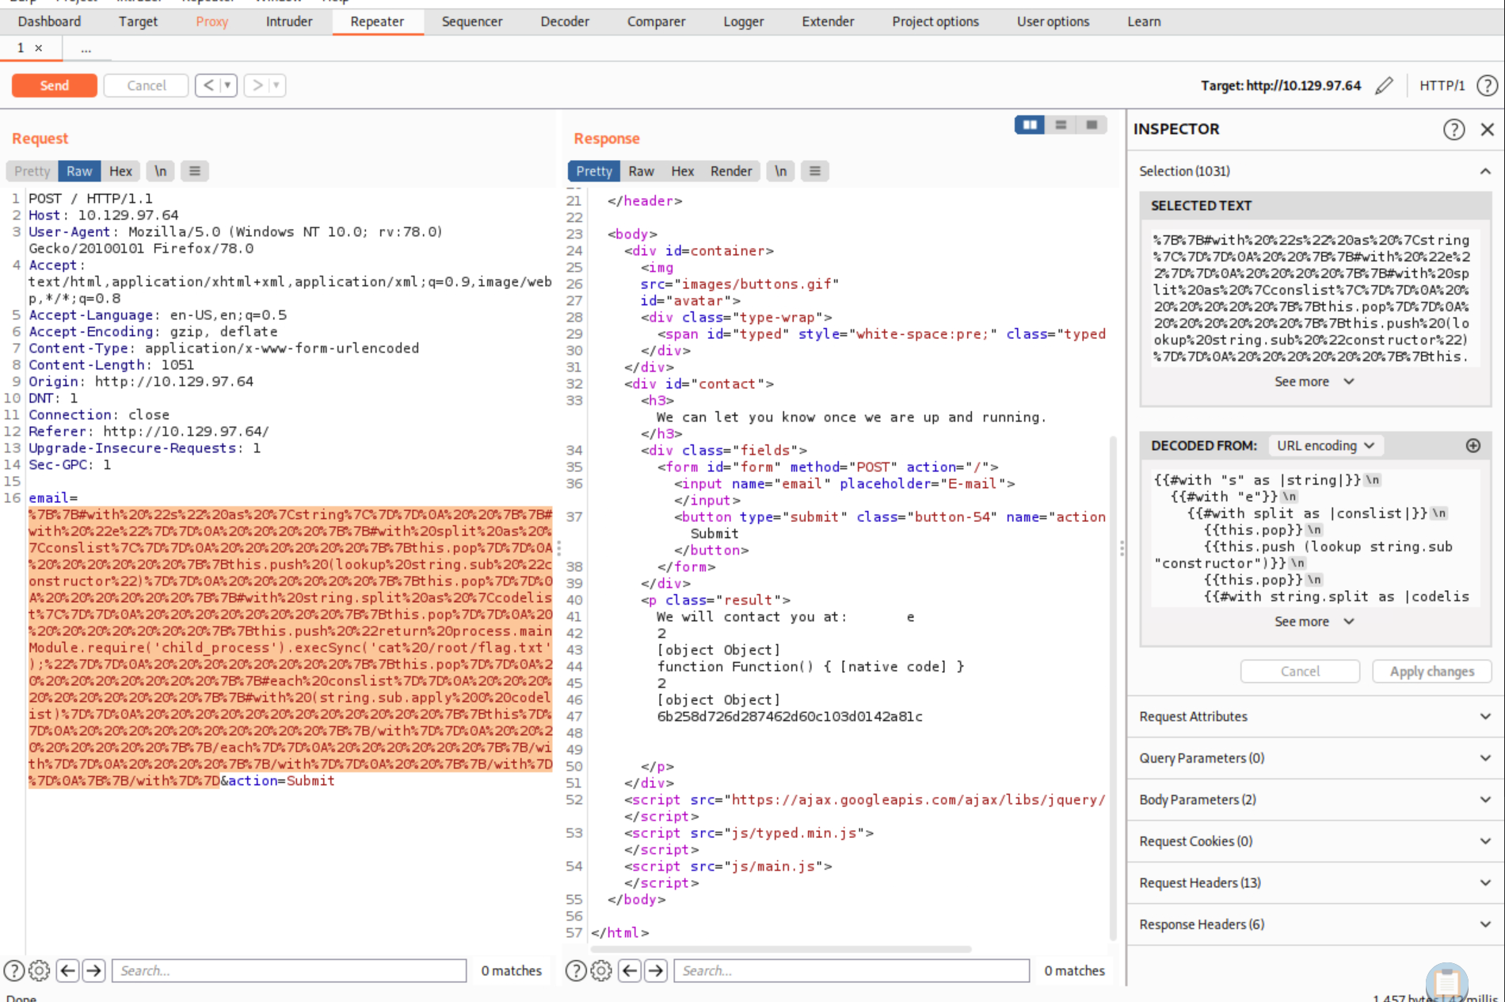1505x1002 pixels.
Task: Open Inspector help icon
Action: tap(1454, 129)
